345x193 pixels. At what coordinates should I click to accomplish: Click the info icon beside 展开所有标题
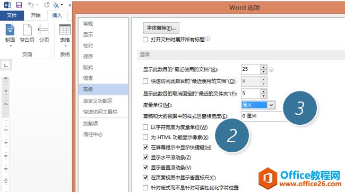[208, 39]
